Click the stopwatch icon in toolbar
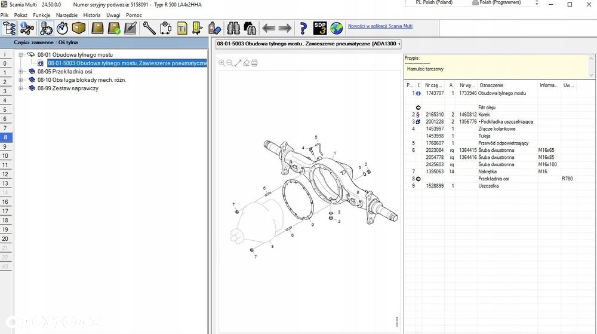 62,28
